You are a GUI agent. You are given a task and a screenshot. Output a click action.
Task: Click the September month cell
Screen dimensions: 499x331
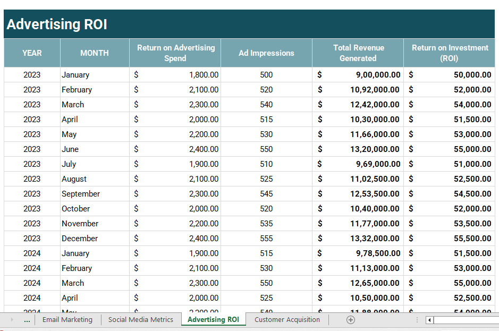click(x=95, y=194)
